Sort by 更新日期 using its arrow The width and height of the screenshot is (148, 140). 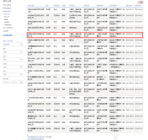(x=132, y=6)
